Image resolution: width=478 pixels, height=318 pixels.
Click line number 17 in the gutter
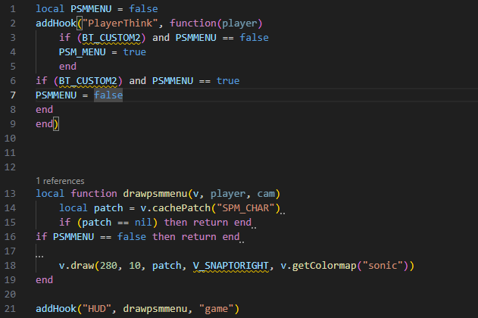[x=10, y=251]
